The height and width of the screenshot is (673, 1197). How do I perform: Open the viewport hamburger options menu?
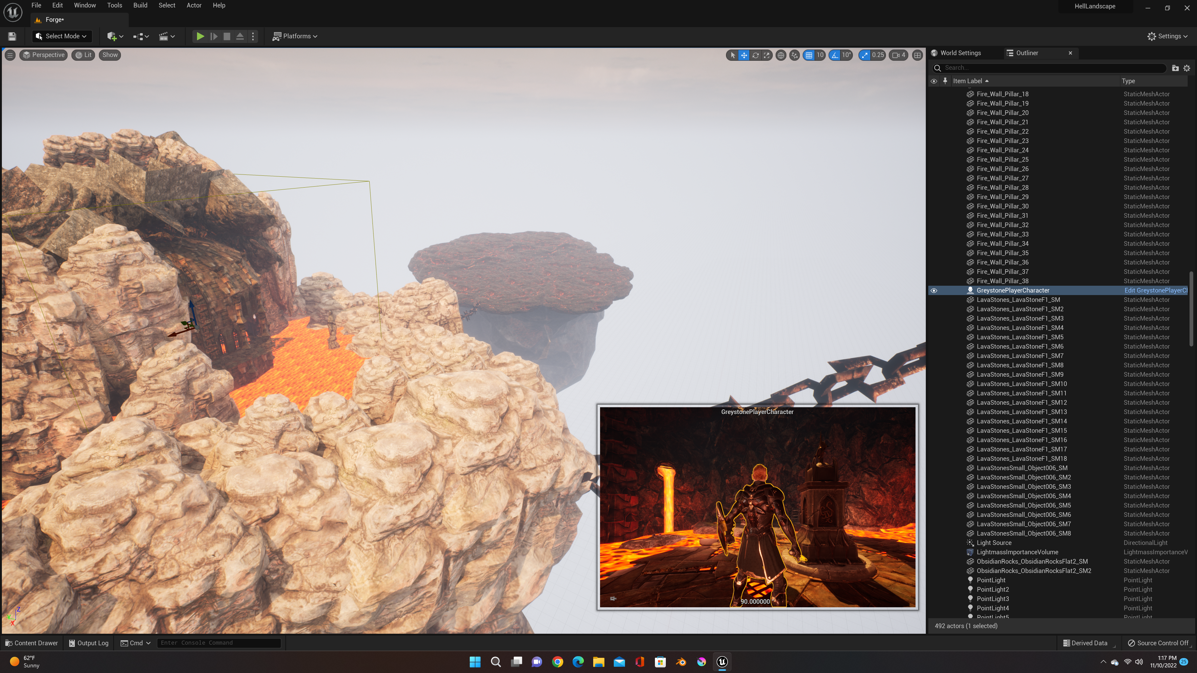coord(10,55)
